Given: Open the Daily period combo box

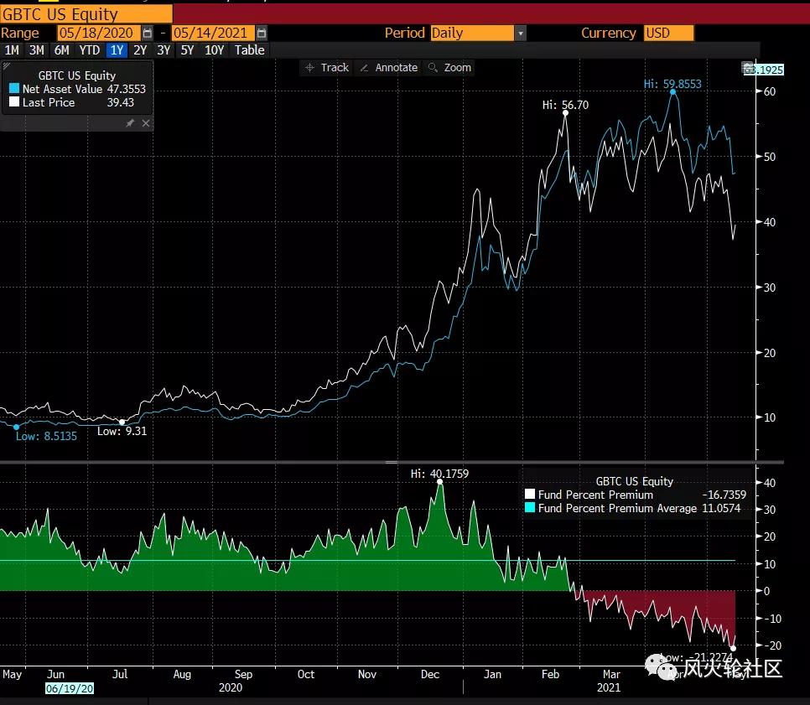Looking at the screenshot, I should [x=471, y=33].
